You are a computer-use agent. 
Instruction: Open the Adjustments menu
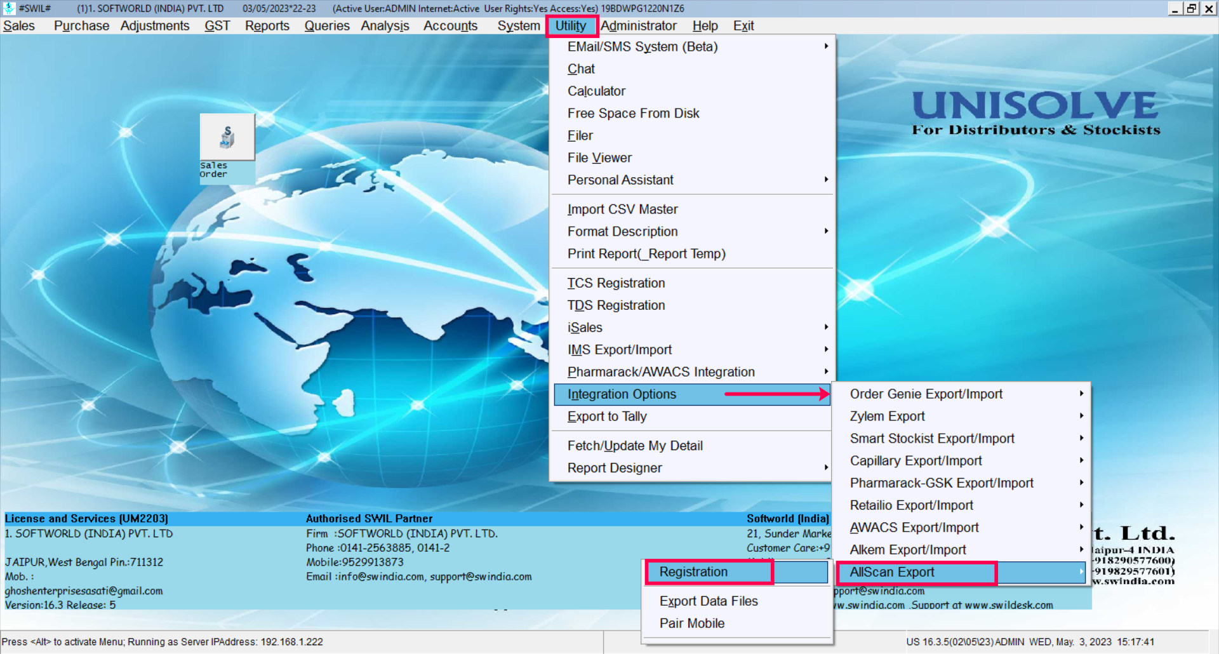tap(155, 26)
